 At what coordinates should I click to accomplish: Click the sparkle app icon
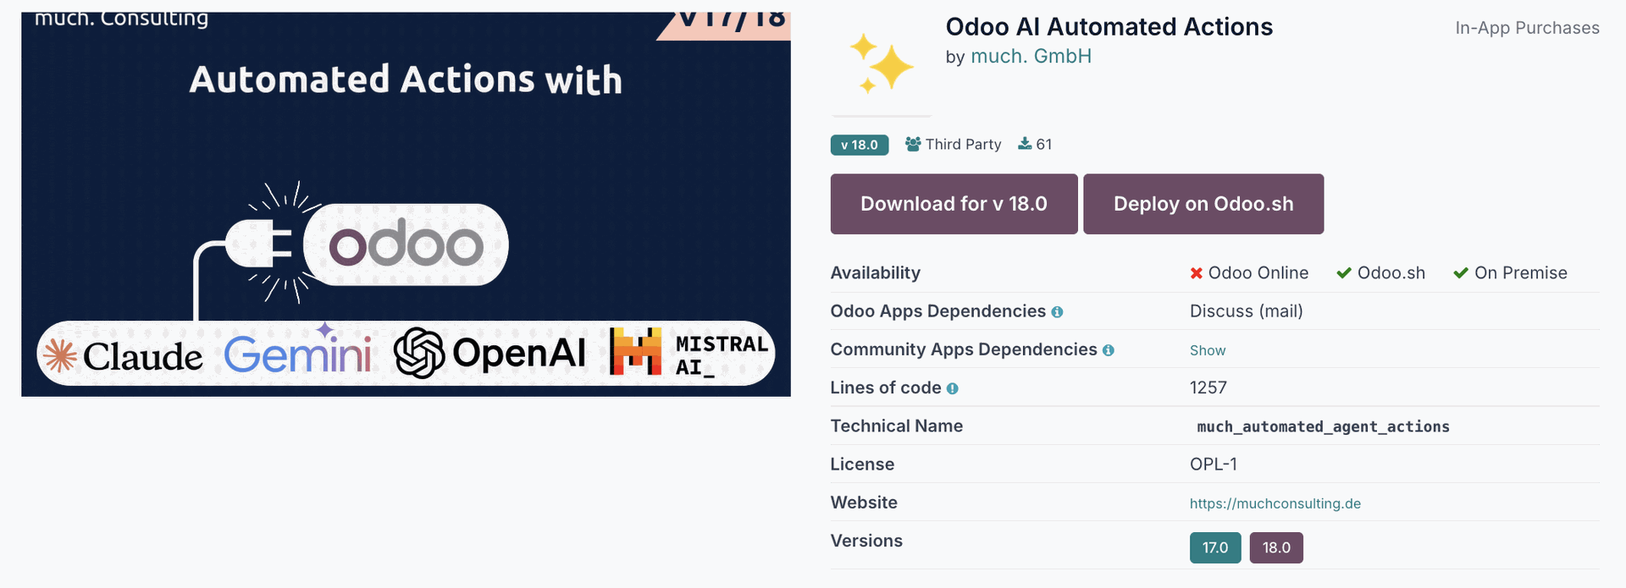click(882, 63)
